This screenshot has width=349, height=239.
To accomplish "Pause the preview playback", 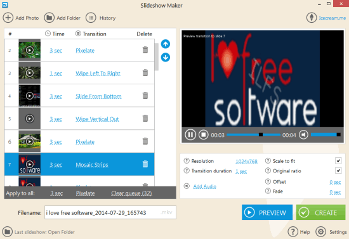I will (190, 135).
